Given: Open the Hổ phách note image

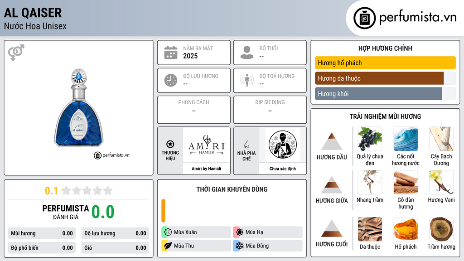Looking at the screenshot, I should click(x=406, y=229).
